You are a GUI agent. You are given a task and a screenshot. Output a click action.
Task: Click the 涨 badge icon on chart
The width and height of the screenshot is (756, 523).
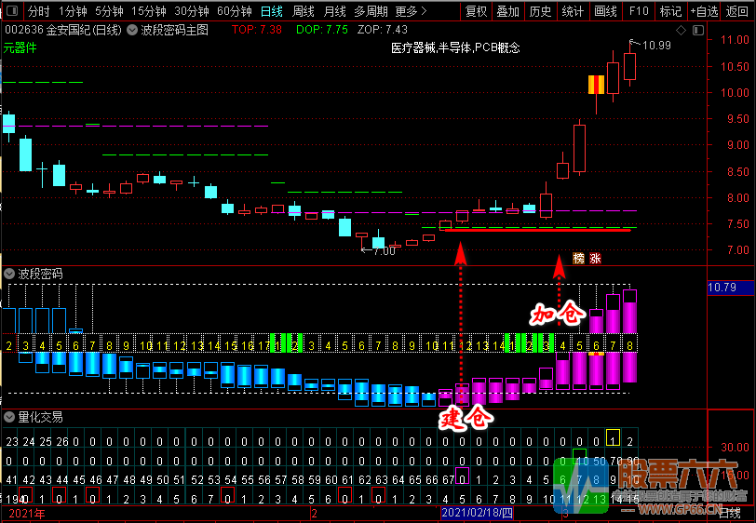click(x=595, y=258)
